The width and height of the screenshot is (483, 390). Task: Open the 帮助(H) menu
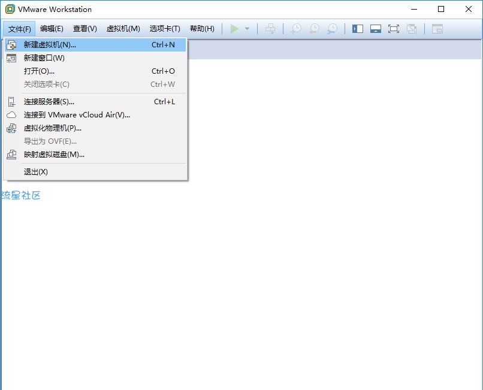tap(202, 29)
